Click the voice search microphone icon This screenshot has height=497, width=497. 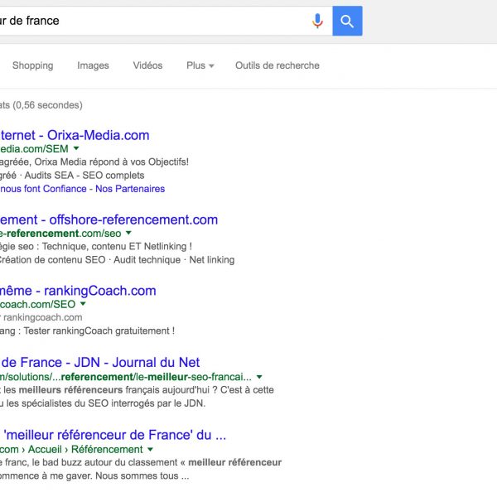coord(317,22)
